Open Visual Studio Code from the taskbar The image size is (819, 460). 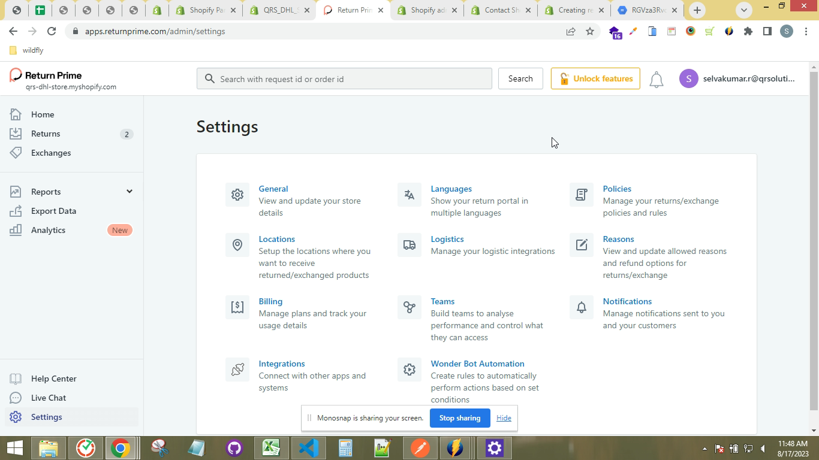[x=309, y=448]
